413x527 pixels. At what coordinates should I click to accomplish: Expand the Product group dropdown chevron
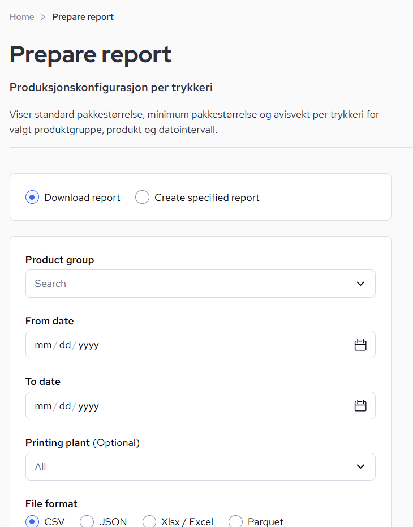(x=360, y=284)
